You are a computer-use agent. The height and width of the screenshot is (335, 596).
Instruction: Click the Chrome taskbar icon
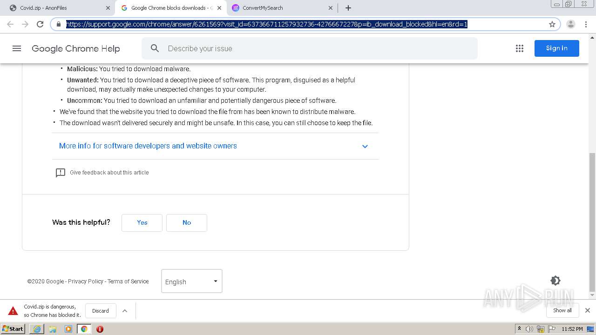click(84, 329)
